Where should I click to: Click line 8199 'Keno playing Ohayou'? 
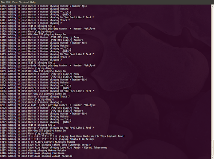(x=41, y=99)
